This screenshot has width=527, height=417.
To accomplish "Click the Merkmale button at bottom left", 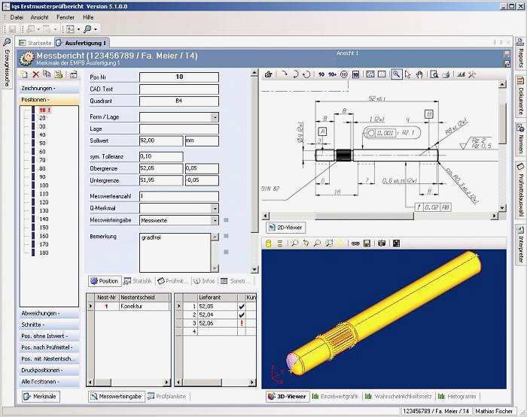I will (x=40, y=396).
